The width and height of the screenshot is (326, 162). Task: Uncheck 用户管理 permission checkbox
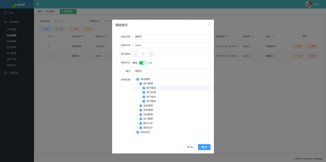(141, 84)
